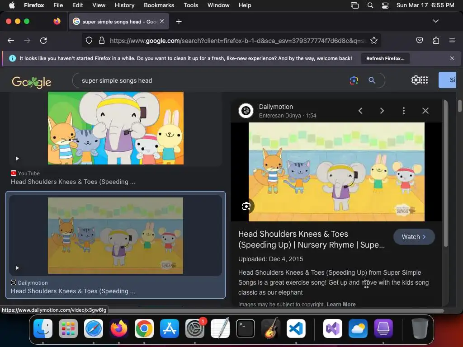Viewport: 463px width, 347px height.
Task: Bookmark this page with the star
Action: [x=374, y=40]
